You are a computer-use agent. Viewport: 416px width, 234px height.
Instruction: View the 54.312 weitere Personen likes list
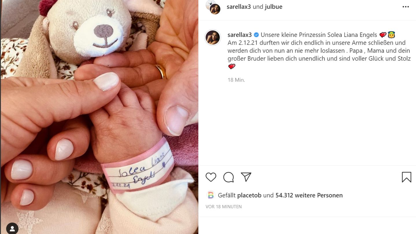tap(309, 195)
